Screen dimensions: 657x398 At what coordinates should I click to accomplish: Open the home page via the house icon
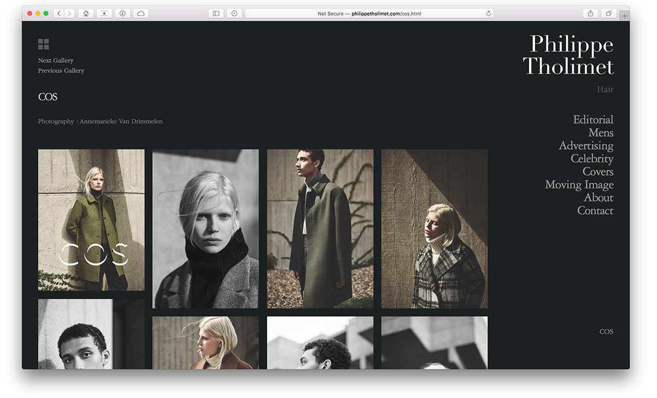pyautogui.click(x=86, y=13)
